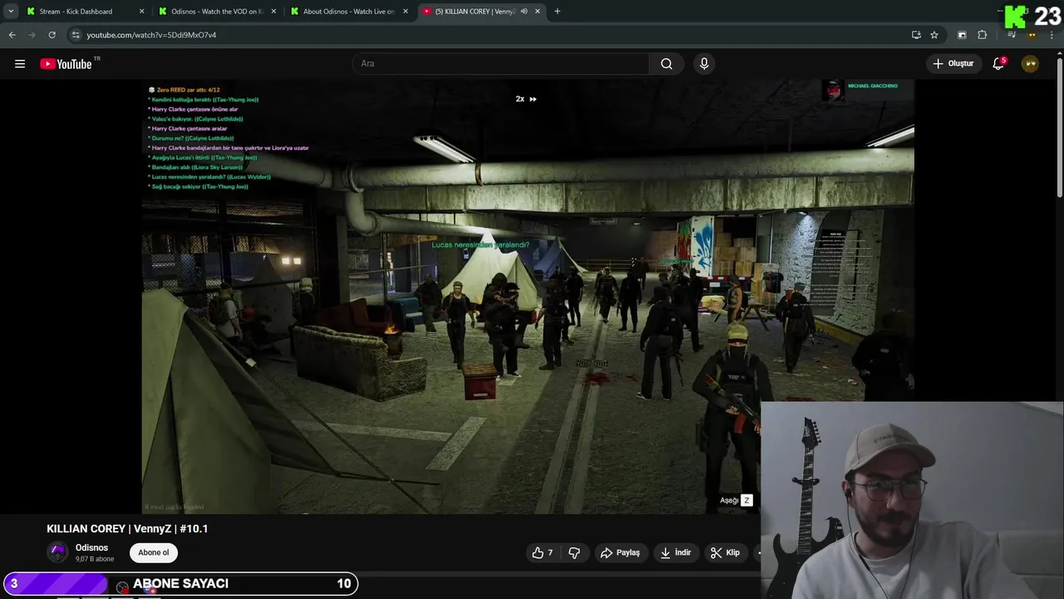The height and width of the screenshot is (599, 1064).
Task: Click the 9,07 B abone subscriber count
Action: (x=95, y=559)
